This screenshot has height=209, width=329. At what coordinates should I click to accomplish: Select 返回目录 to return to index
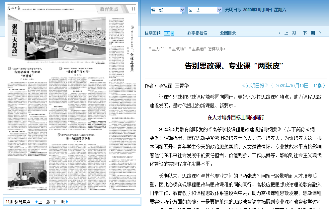[228, 33]
